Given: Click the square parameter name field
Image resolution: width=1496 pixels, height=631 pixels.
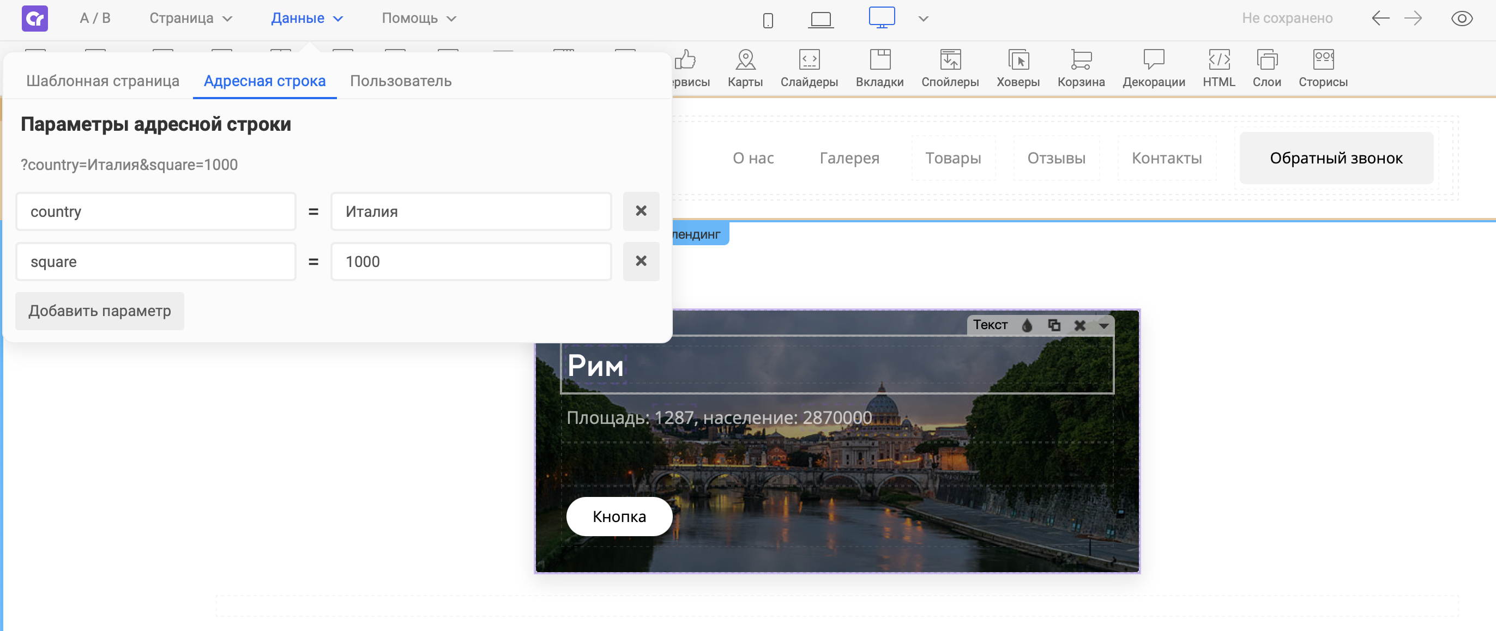Looking at the screenshot, I should point(155,261).
